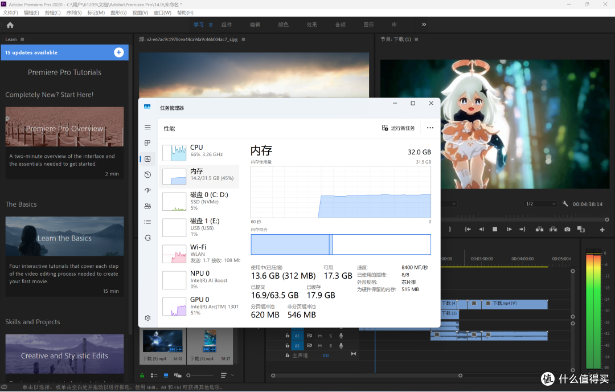
Task: Select CPU in Task Manager performance list
Action: click(199, 152)
